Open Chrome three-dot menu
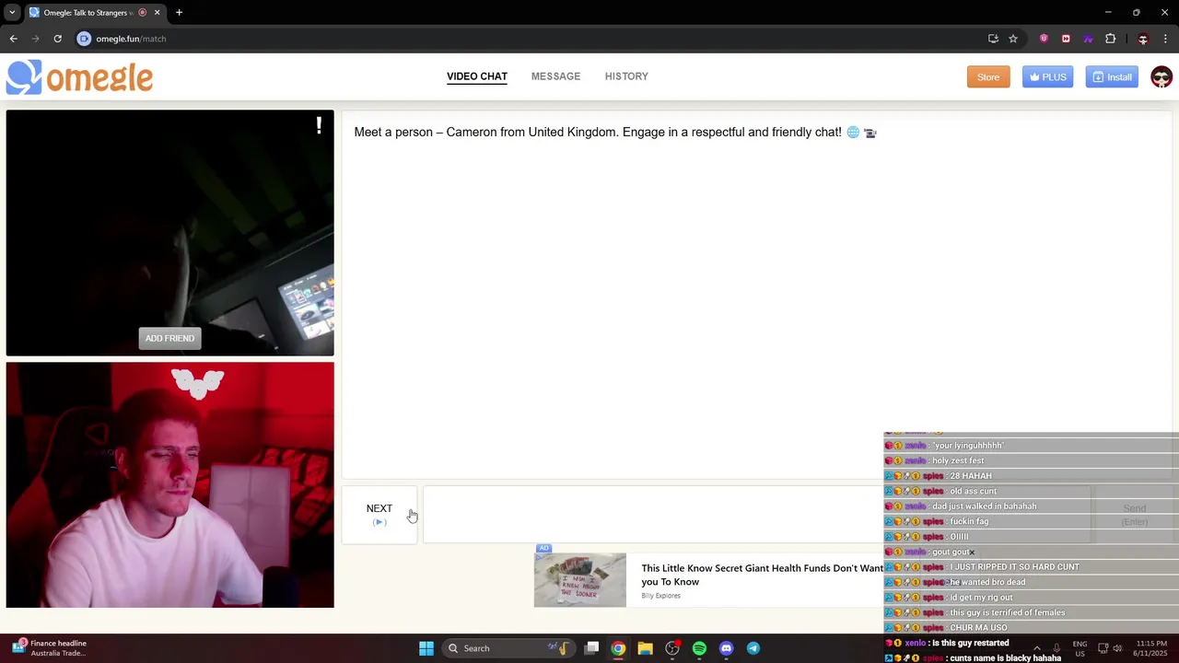This screenshot has height=663, width=1179. pos(1165,39)
